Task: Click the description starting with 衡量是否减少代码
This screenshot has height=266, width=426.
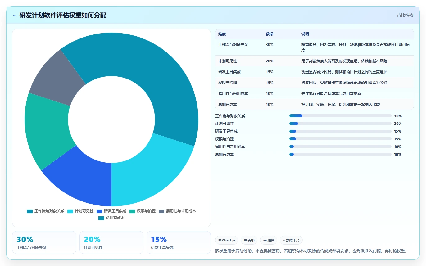Action: (344, 72)
